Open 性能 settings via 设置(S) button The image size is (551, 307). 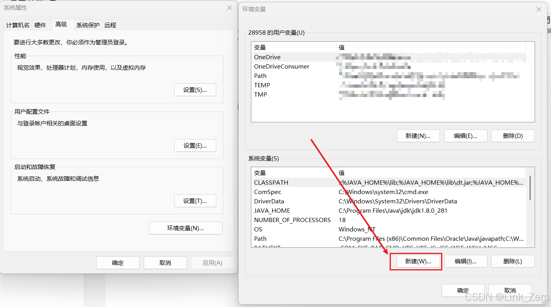195,90
